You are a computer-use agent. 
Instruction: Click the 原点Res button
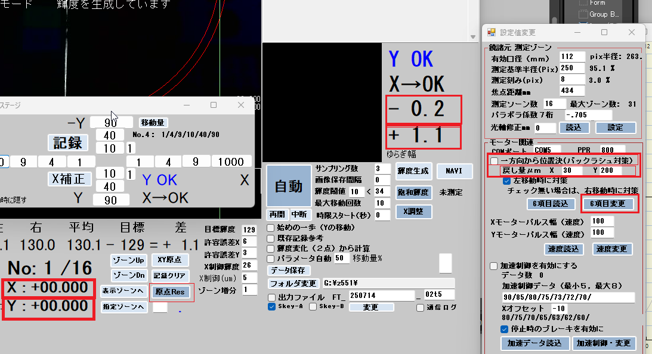tap(172, 292)
